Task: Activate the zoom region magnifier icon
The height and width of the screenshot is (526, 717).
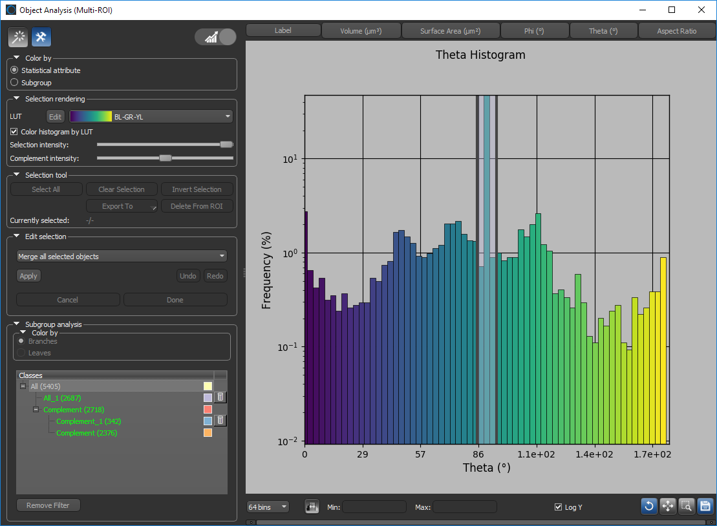Action: [x=687, y=507]
